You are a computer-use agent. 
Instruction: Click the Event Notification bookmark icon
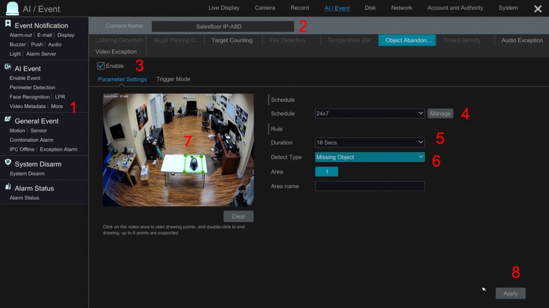[x=8, y=24]
